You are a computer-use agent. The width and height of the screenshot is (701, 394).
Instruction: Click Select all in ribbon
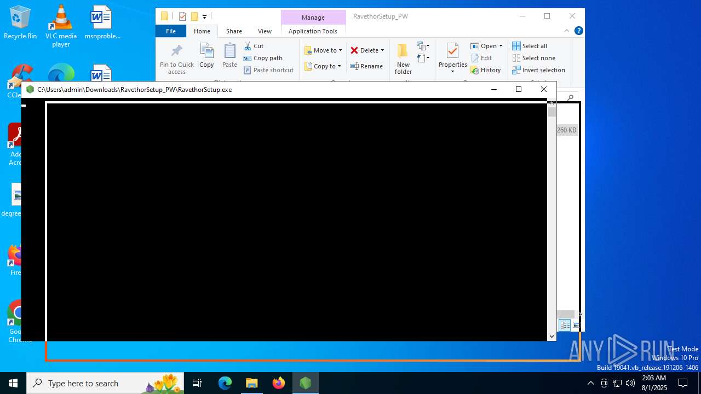[530, 46]
